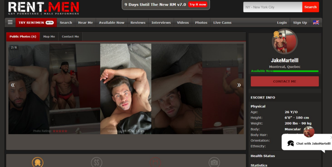Show the previous photo with left arrow
332x167 pixels.
click(x=13, y=85)
